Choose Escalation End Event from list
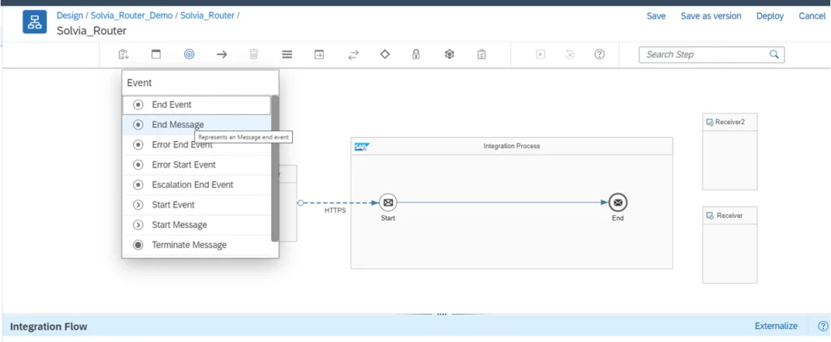Image resolution: width=831 pixels, height=342 pixels. [x=192, y=185]
